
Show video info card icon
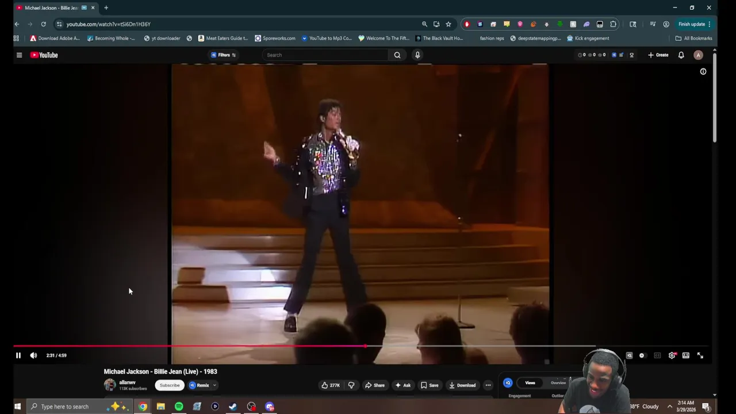pyautogui.click(x=703, y=71)
